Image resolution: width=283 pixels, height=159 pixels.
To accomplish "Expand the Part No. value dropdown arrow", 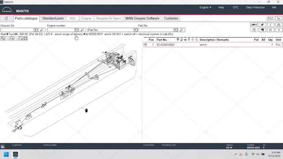I will [x=175, y=30].
